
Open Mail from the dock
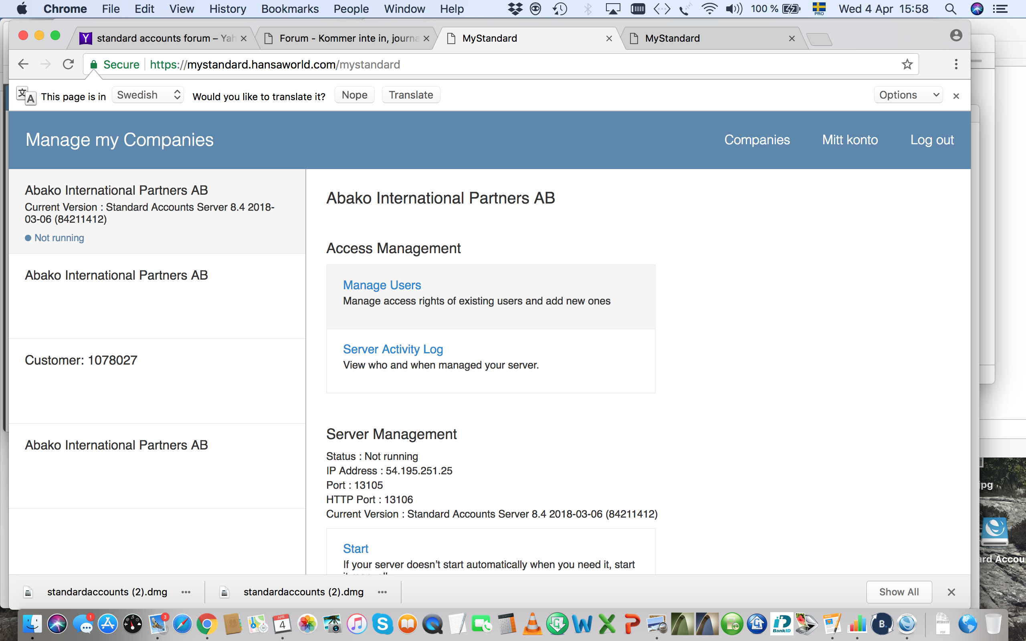(x=158, y=624)
